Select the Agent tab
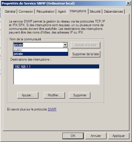Screen dimensions: 132x142 [62, 12]
